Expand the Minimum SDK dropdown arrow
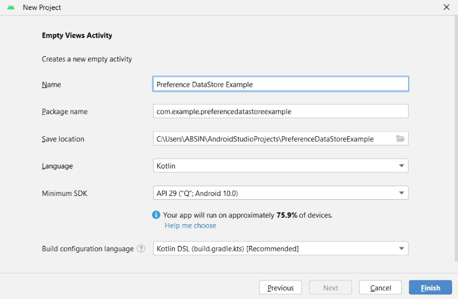 point(401,193)
